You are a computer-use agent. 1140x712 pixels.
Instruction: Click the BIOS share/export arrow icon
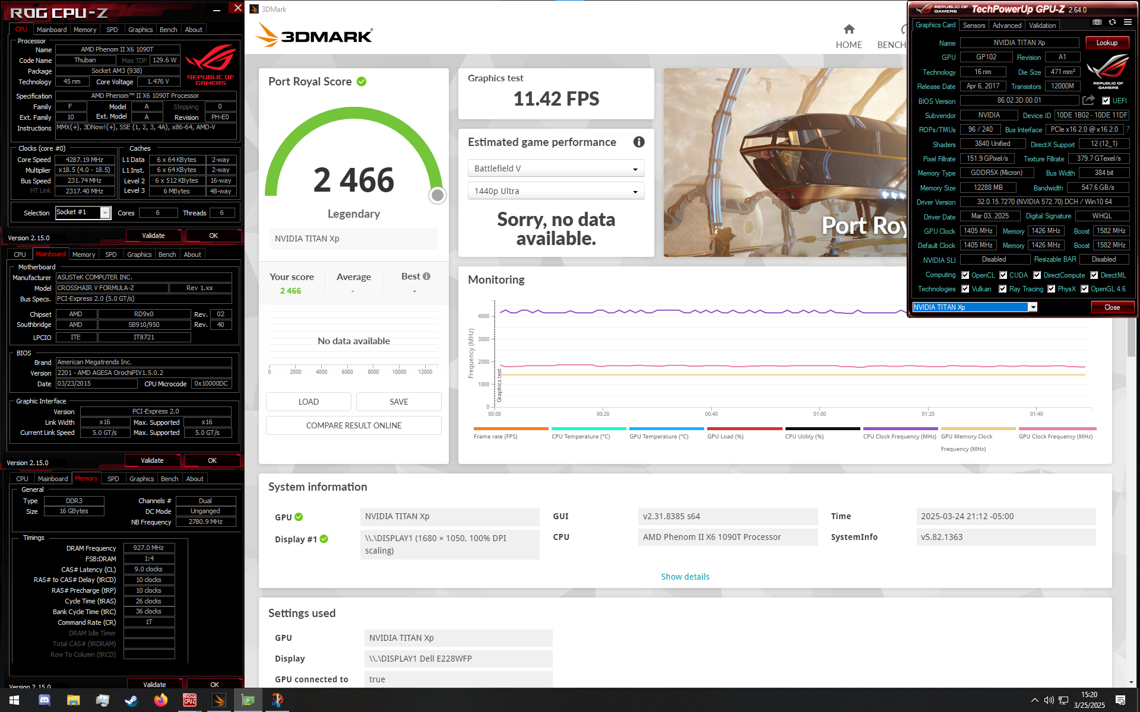(x=1088, y=100)
